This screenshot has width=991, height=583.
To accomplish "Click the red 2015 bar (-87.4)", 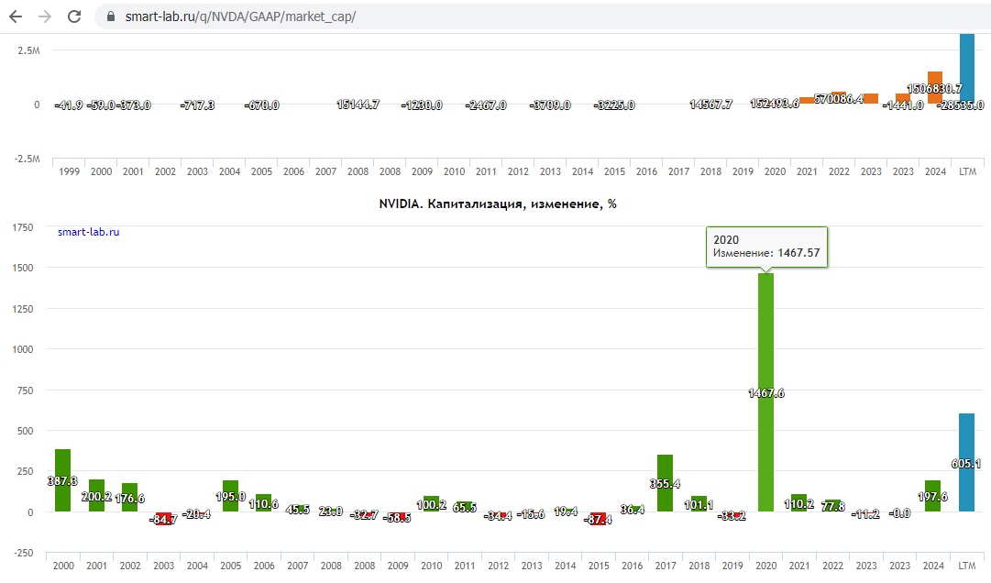I will pos(598,519).
